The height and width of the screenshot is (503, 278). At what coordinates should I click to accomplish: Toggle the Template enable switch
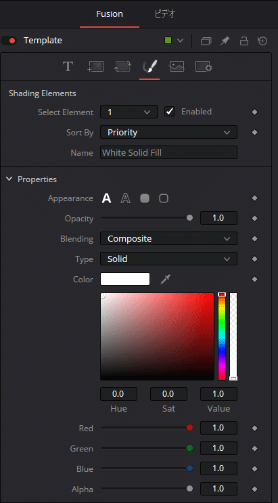9,41
